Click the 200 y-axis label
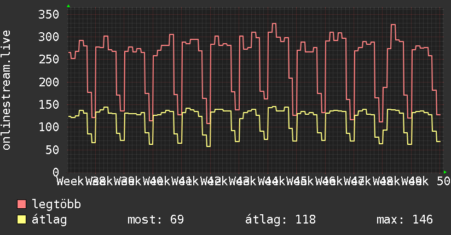This screenshot has width=451, height=235. [x=49, y=82]
